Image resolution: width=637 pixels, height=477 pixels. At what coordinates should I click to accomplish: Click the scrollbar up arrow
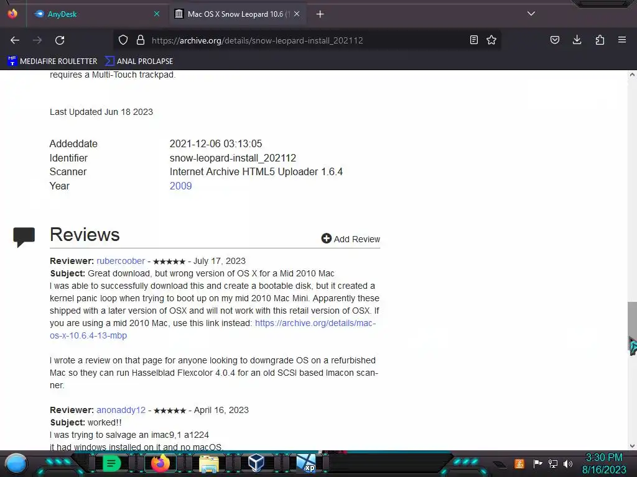632,75
